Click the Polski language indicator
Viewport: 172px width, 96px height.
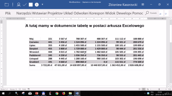click(x=24, y=89)
